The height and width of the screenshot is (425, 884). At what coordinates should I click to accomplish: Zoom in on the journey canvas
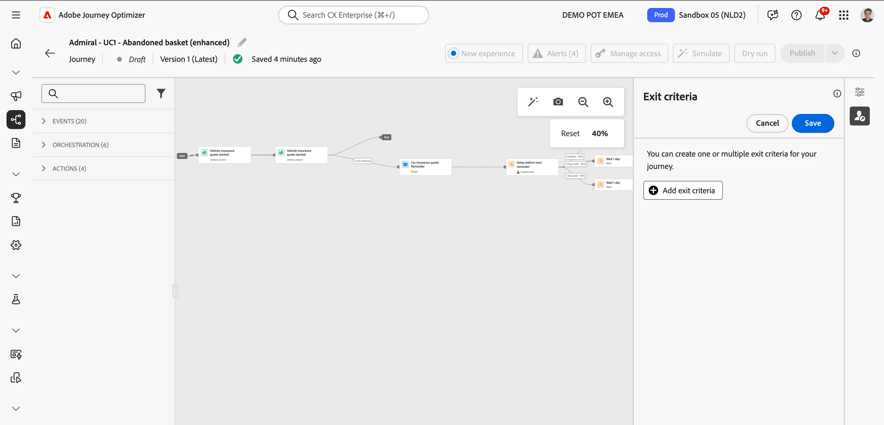[x=608, y=102]
